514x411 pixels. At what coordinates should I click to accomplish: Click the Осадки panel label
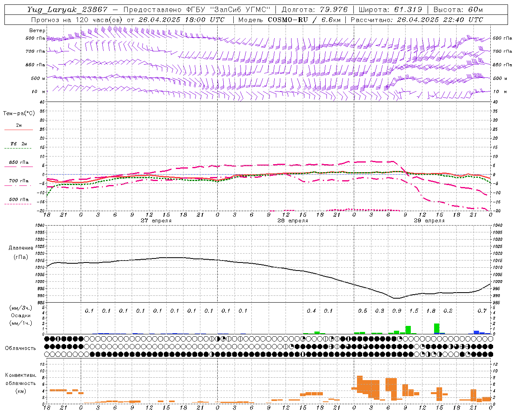click(x=20, y=315)
